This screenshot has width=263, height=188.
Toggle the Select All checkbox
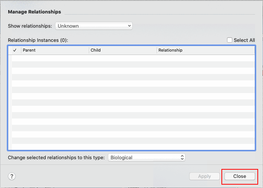tap(230, 40)
